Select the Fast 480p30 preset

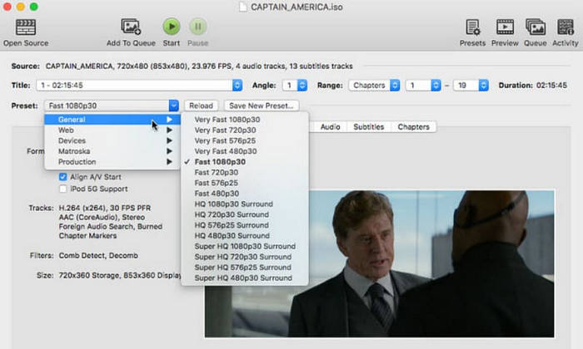pos(245,194)
